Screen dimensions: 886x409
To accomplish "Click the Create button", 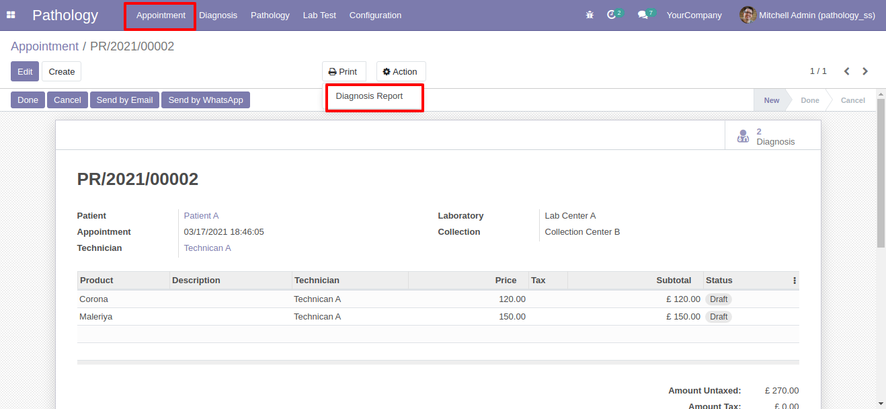I will click(61, 71).
